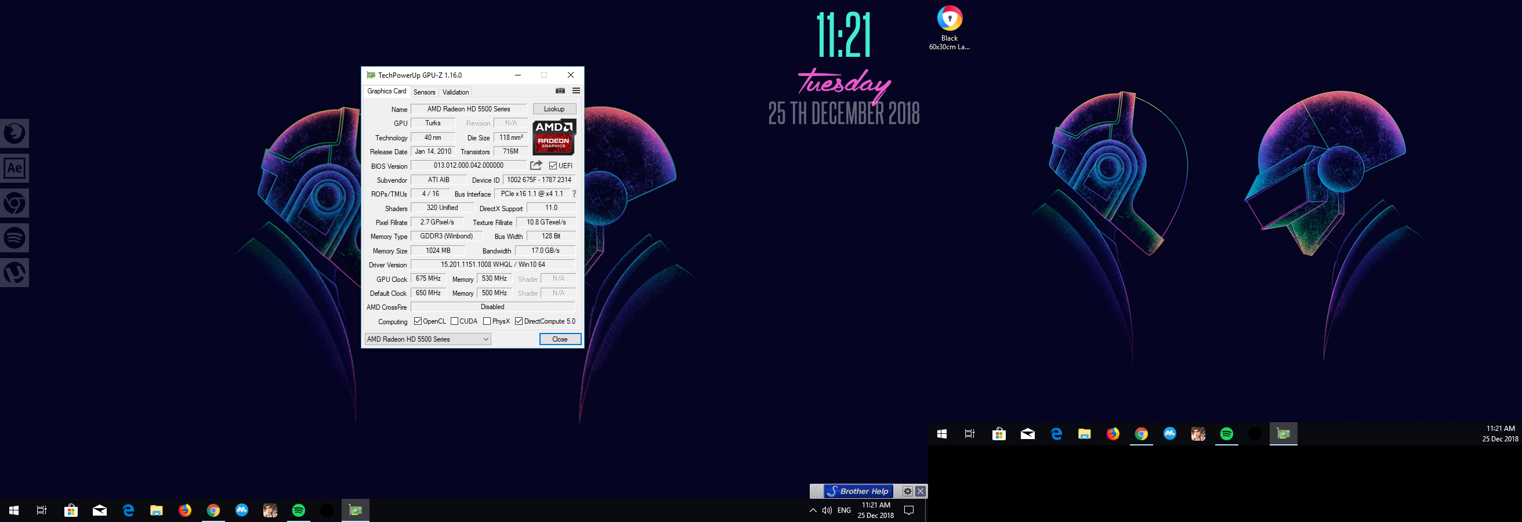
Task: Click the GPU-Z title bar icon
Action: coord(371,75)
